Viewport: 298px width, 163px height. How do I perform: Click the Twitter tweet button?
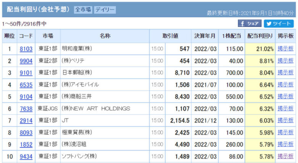coord(279,24)
